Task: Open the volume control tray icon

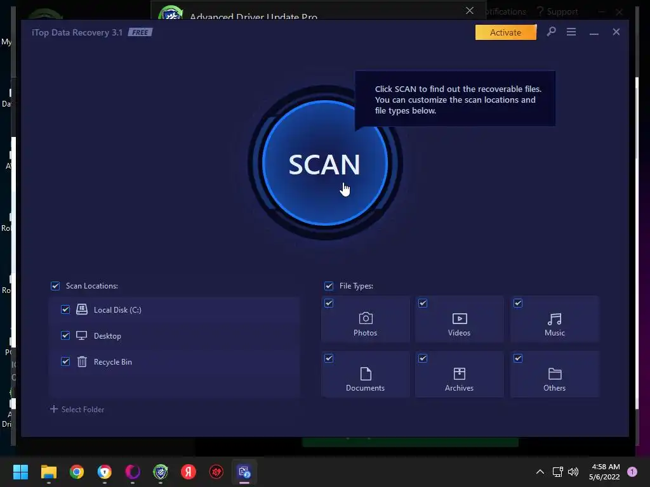Action: (x=573, y=472)
